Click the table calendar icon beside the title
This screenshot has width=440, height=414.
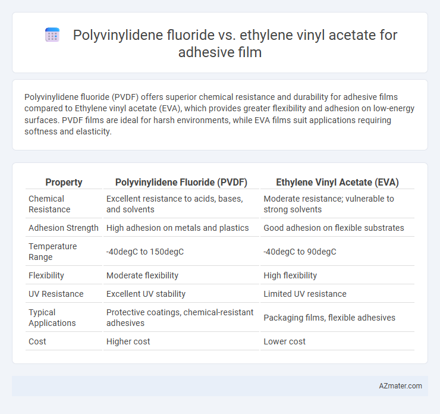coord(52,35)
